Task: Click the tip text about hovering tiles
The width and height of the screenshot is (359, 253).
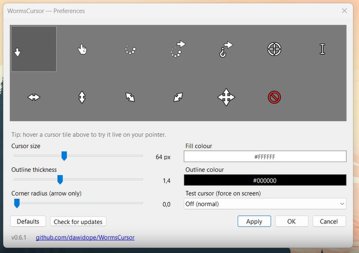Action: (88, 134)
